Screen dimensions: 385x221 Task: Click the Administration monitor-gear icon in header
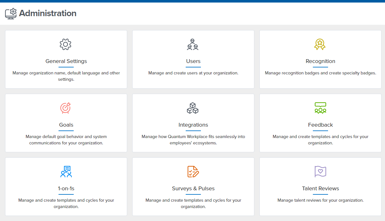coord(11,14)
